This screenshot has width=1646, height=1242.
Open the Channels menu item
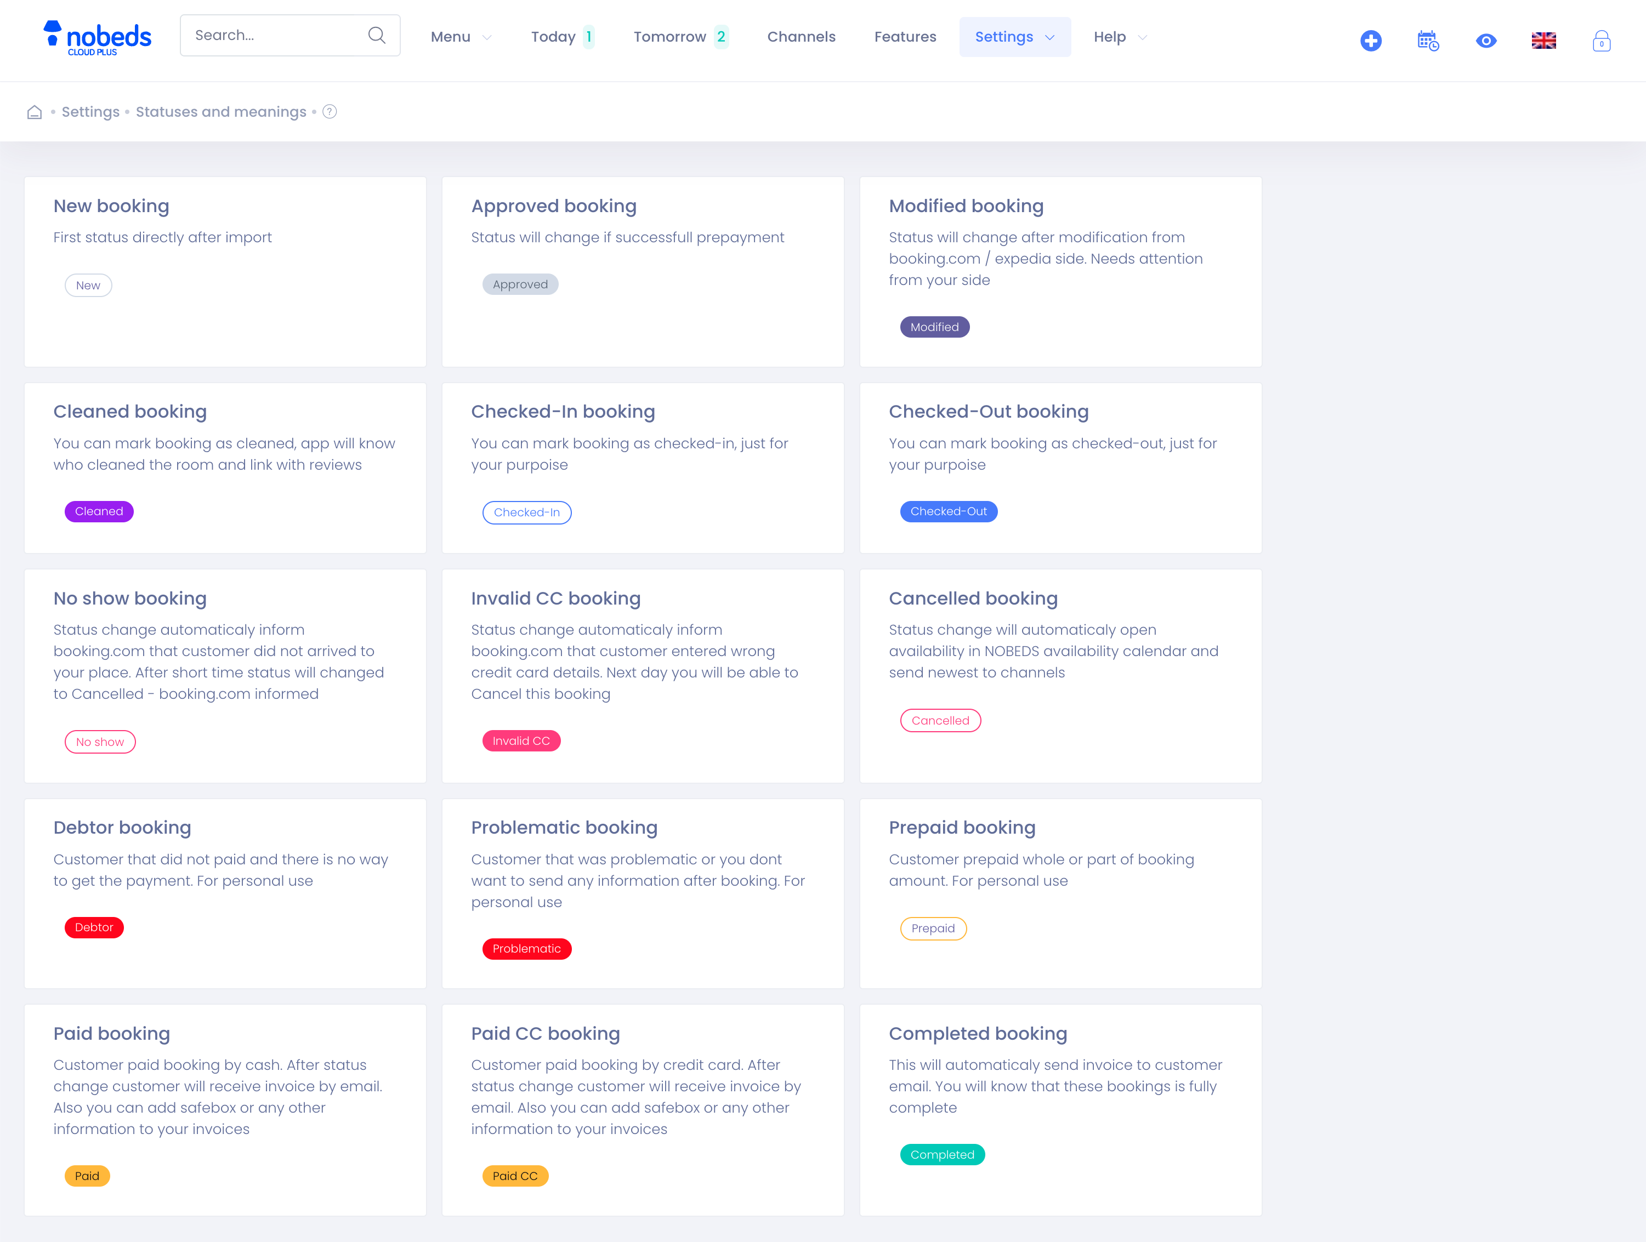pyautogui.click(x=801, y=36)
